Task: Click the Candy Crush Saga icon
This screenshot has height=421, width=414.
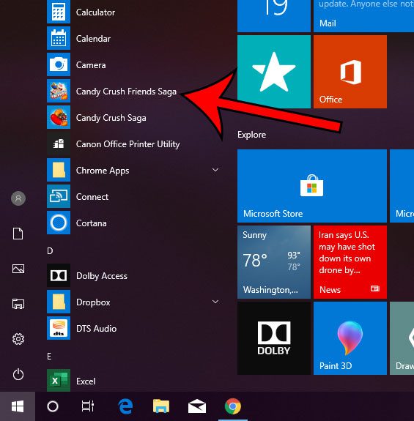Action: [59, 117]
